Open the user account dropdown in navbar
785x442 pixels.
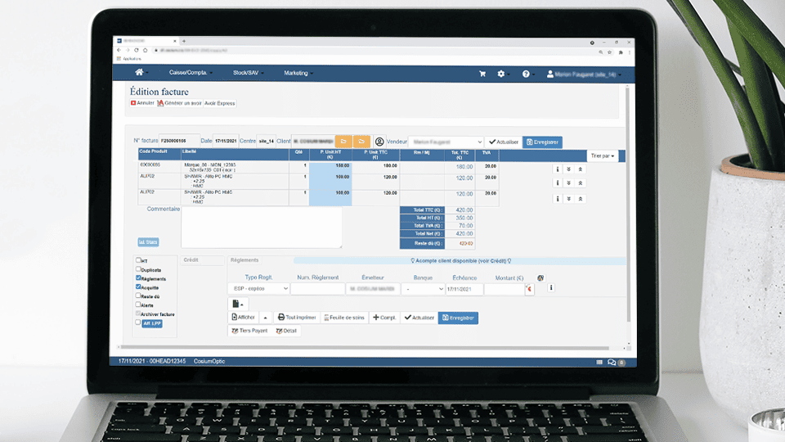(x=584, y=74)
